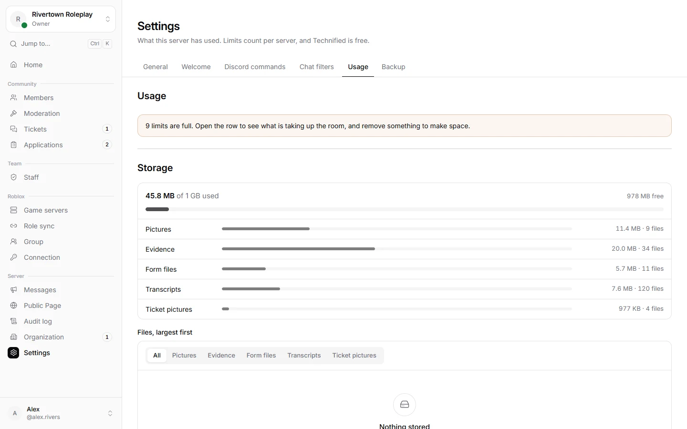
Task: Select the Chat filters tab
Action: [317, 67]
